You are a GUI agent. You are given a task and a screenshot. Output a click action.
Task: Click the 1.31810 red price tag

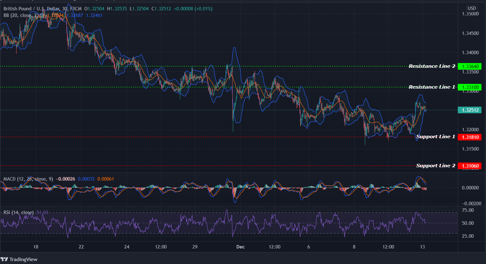pyautogui.click(x=470, y=137)
